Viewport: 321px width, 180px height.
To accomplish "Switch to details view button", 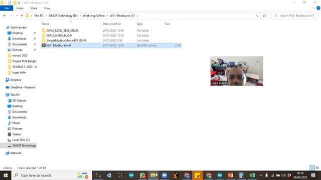I will pos(312,168).
